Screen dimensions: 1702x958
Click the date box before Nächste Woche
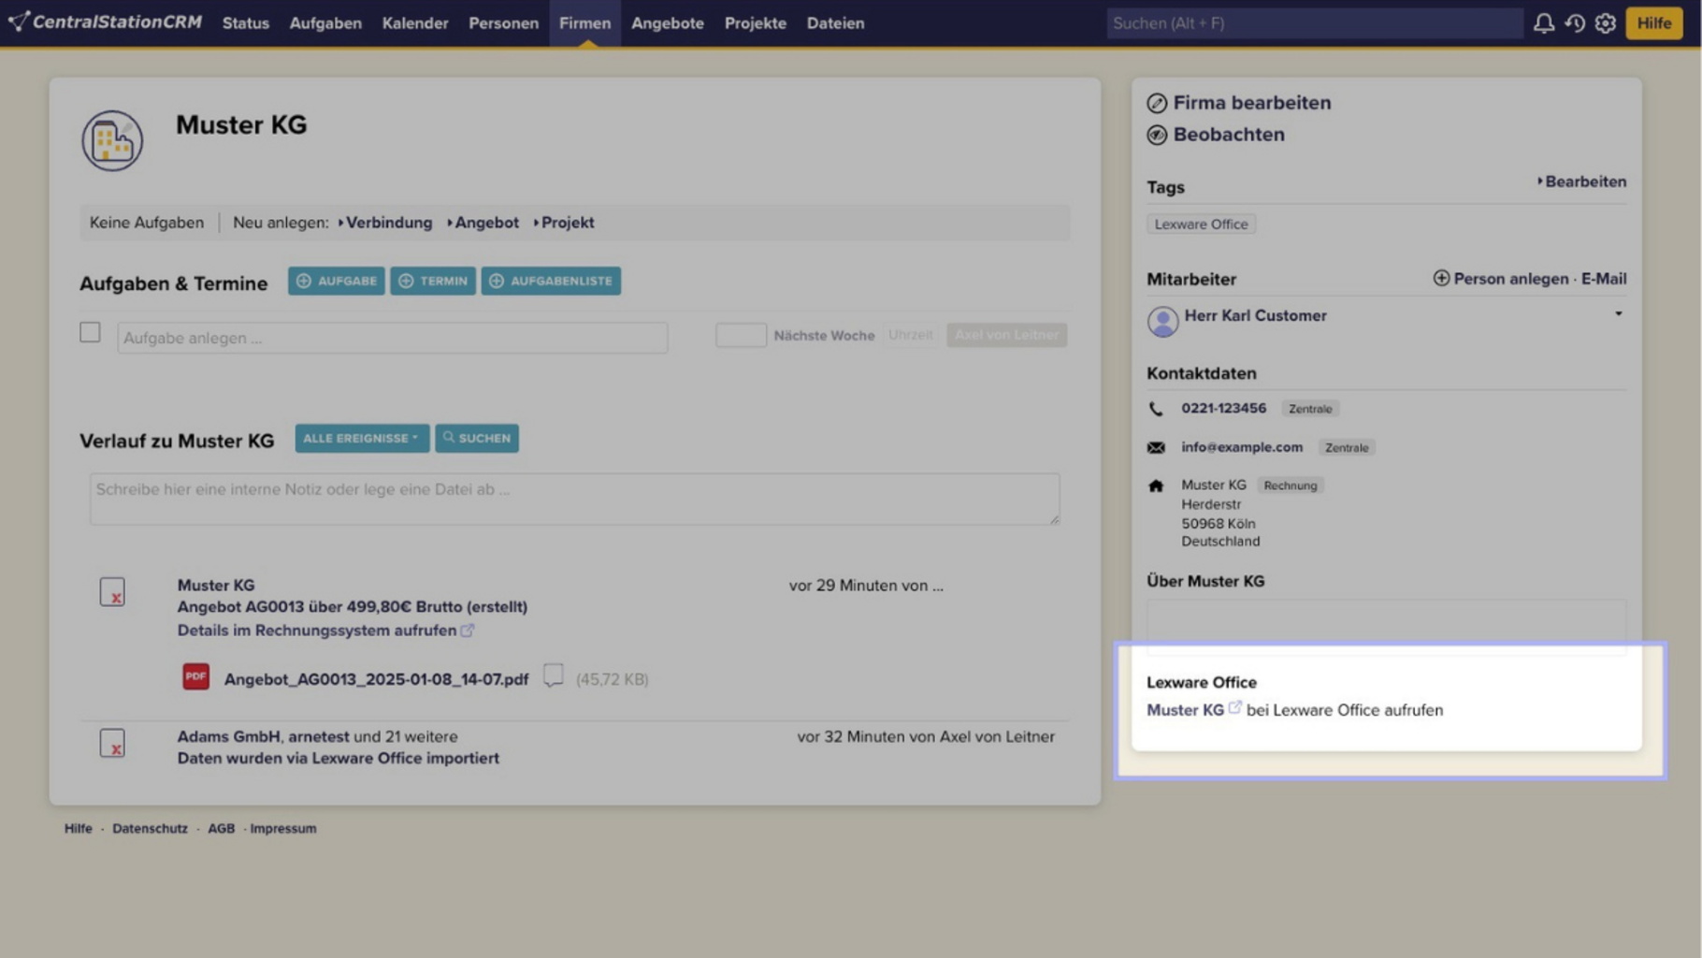(741, 335)
